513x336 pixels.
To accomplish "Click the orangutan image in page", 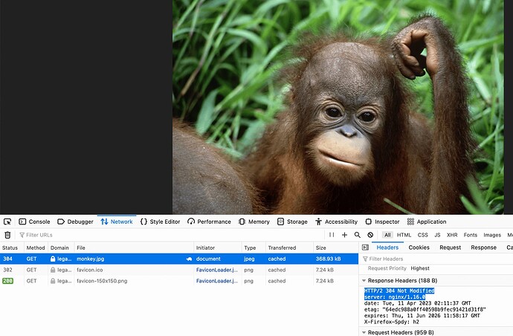I will point(338,107).
